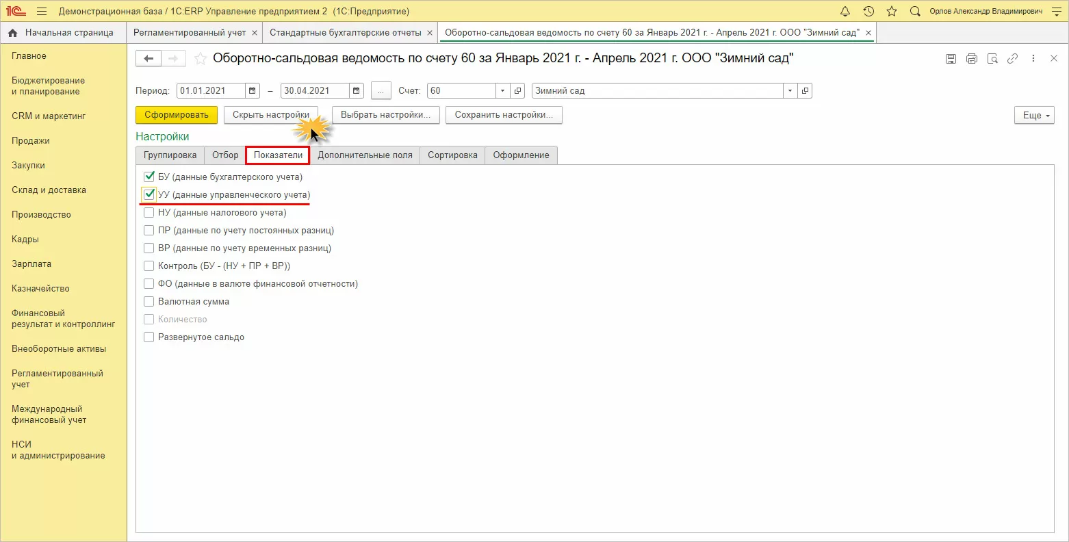The width and height of the screenshot is (1069, 542).
Task: Check ФО (данные в валюте финансовой отчетности)
Action: (x=149, y=284)
